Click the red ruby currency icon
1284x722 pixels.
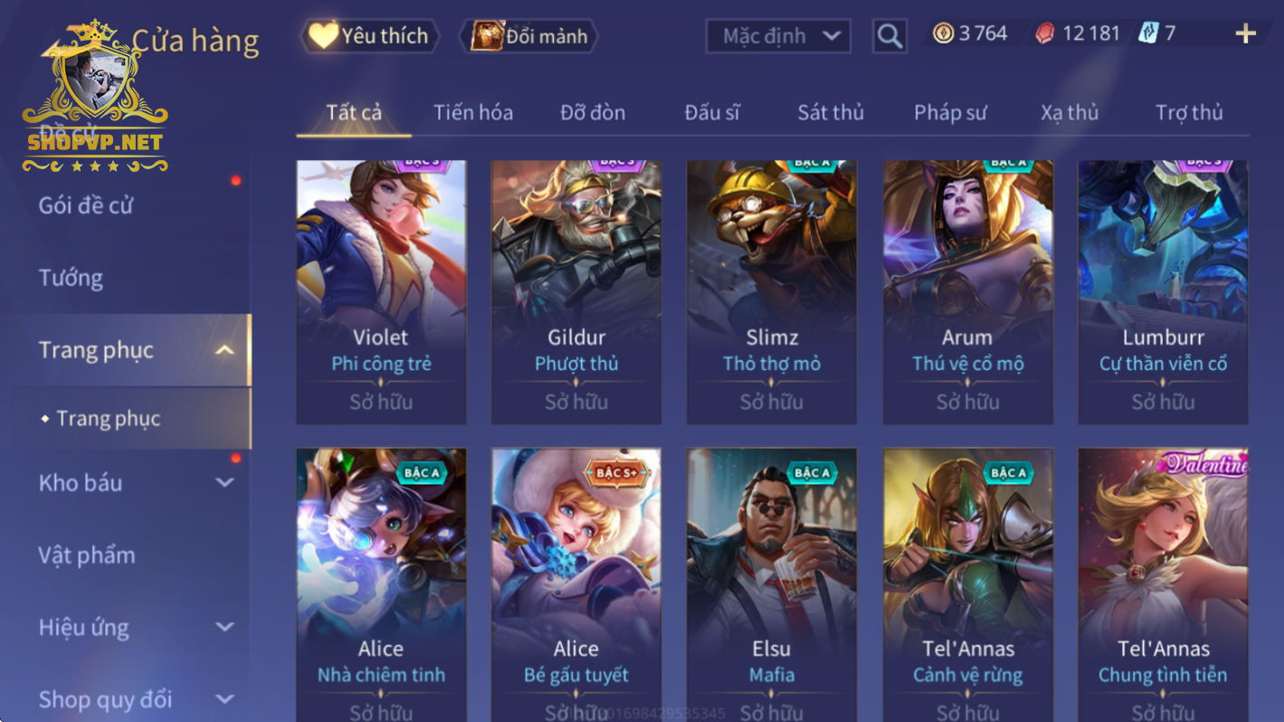click(1045, 34)
